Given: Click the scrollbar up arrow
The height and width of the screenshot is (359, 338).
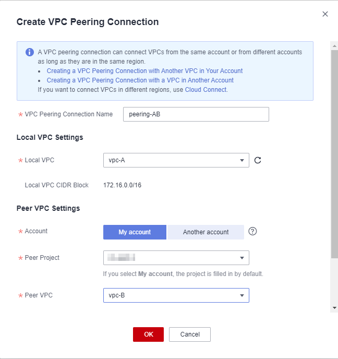Looking at the screenshot, I should coord(334,45).
